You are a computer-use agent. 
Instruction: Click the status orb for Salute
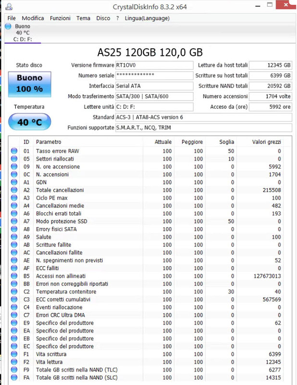click(14, 237)
